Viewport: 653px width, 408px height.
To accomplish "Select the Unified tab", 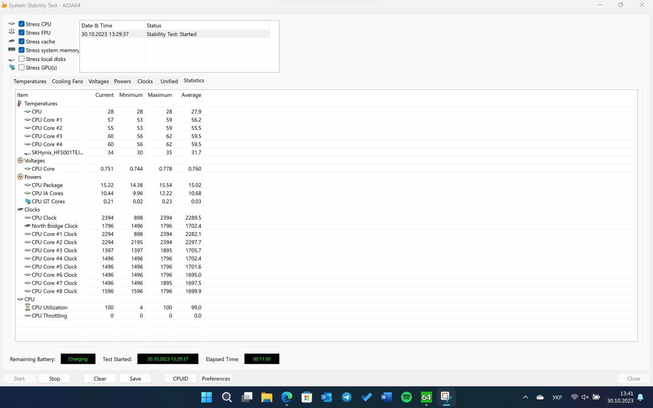I will pyautogui.click(x=168, y=80).
